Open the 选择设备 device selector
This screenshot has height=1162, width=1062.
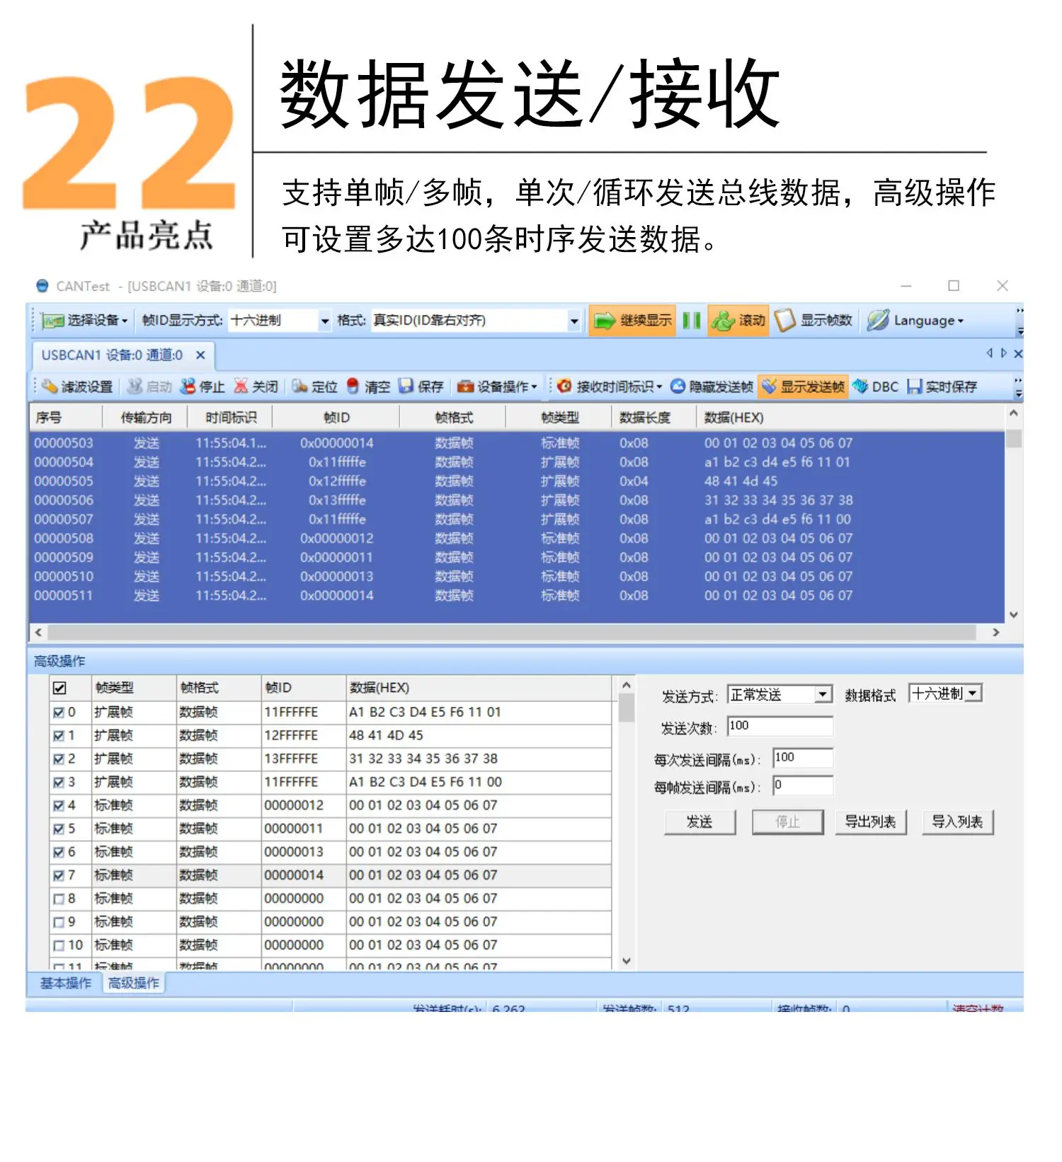[x=84, y=321]
